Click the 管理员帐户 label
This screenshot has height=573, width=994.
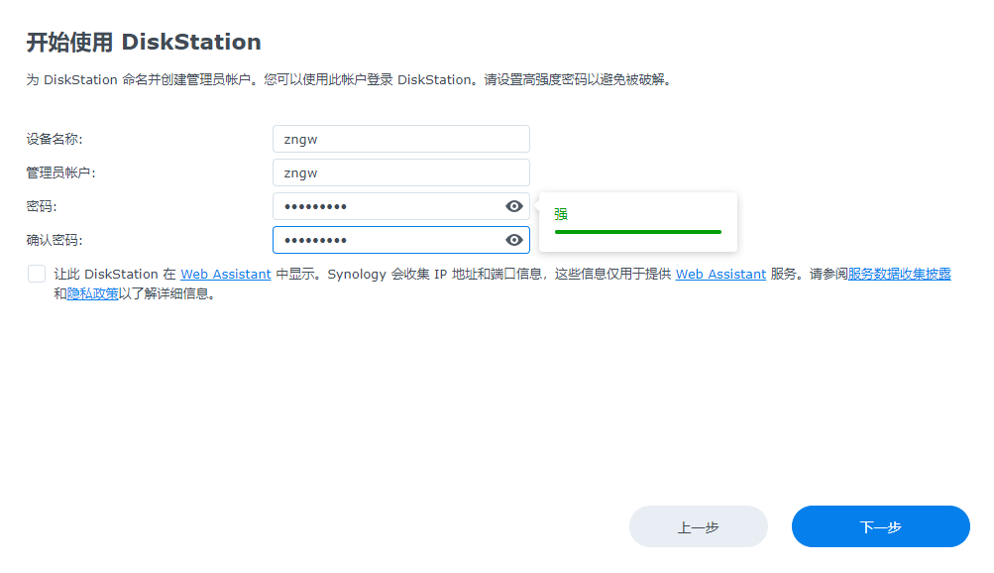tap(60, 172)
